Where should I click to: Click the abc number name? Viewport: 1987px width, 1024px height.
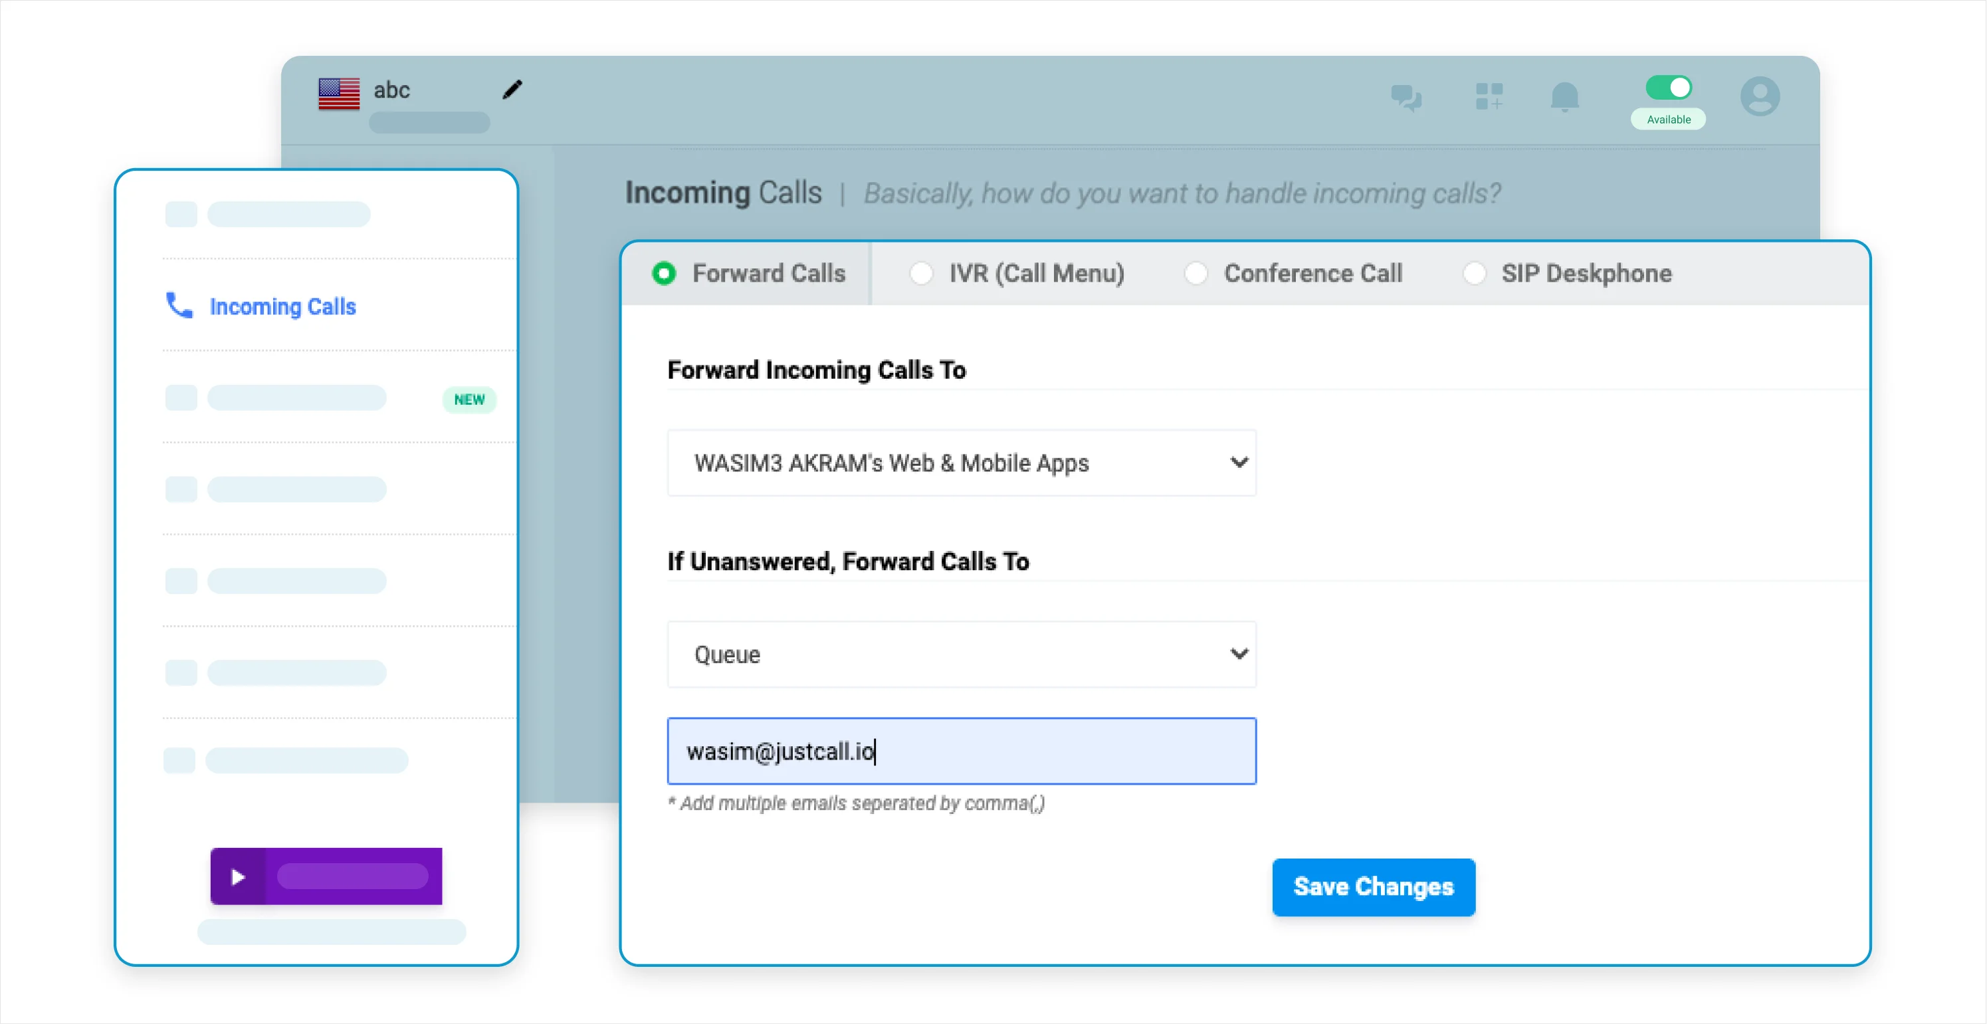tap(392, 90)
